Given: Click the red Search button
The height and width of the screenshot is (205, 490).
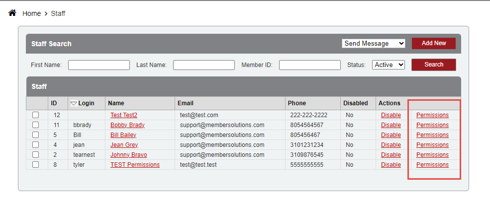Looking at the screenshot, I should [433, 65].
